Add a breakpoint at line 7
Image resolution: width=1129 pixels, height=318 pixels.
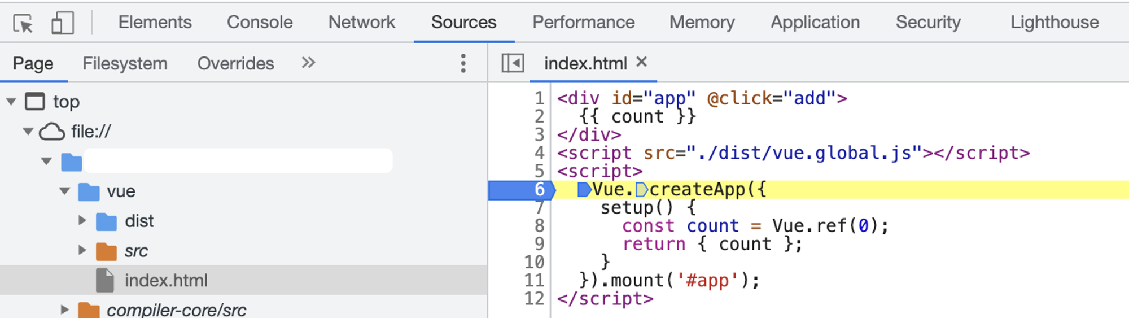pyautogui.click(x=539, y=208)
